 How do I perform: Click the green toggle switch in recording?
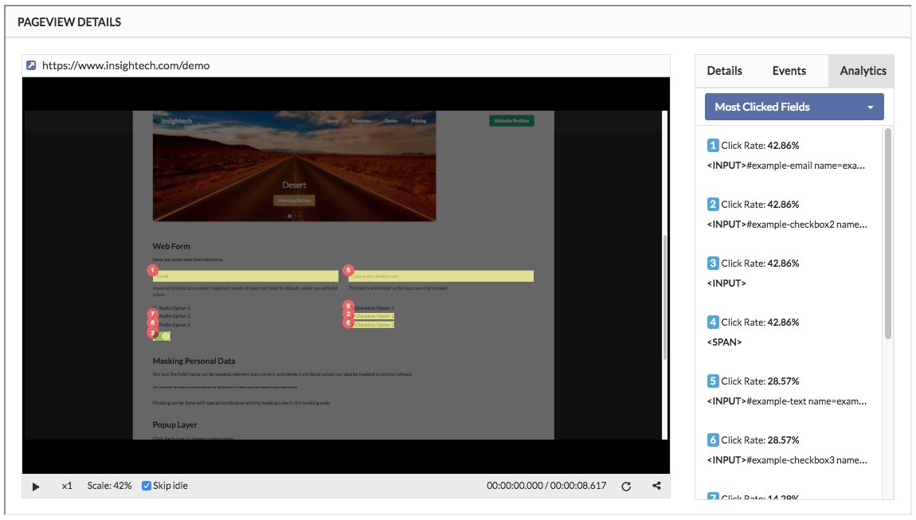[x=163, y=336]
